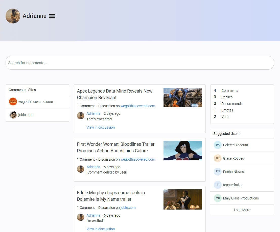Open the Apex Legends Revenant article thumbnail
Viewport: 280px width, 232px height.
[183, 97]
